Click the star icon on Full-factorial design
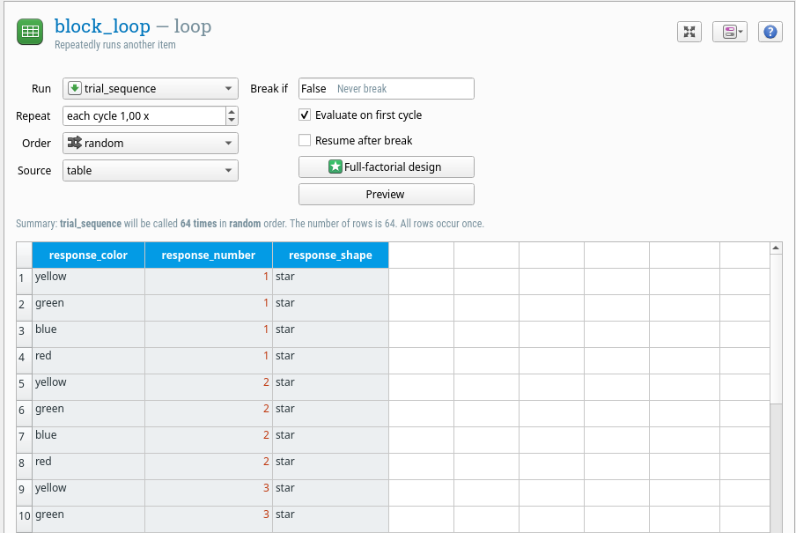The image size is (796, 533). tap(335, 167)
